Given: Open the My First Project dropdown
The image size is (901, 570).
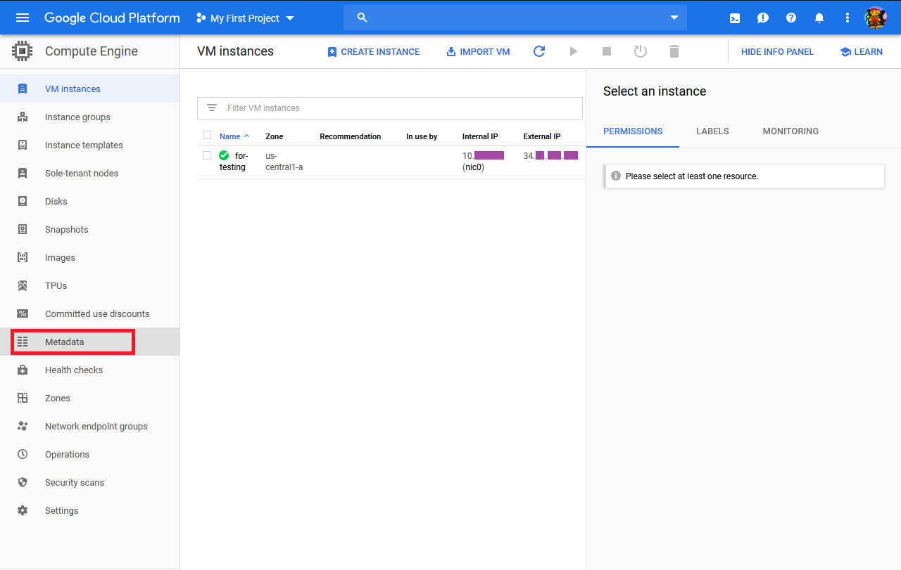Looking at the screenshot, I should pos(245,18).
